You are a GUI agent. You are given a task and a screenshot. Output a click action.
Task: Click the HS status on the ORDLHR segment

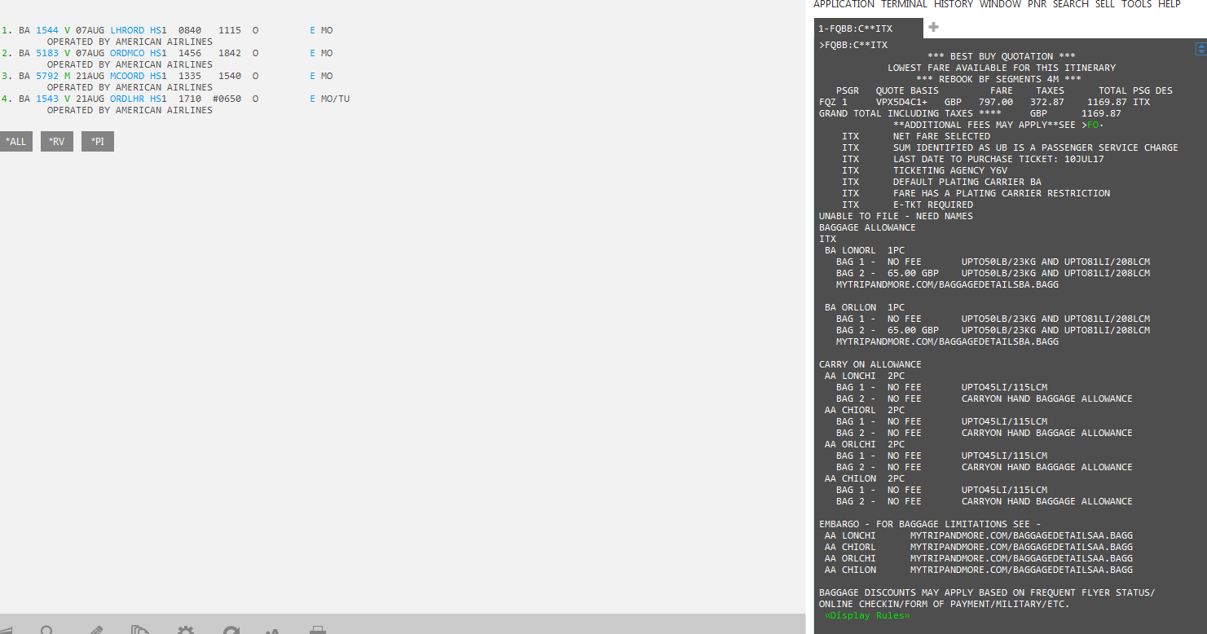click(156, 99)
